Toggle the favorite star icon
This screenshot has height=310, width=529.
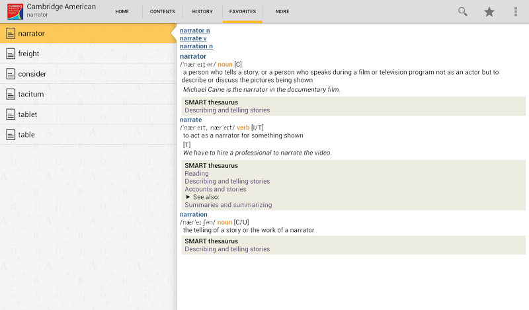point(489,12)
